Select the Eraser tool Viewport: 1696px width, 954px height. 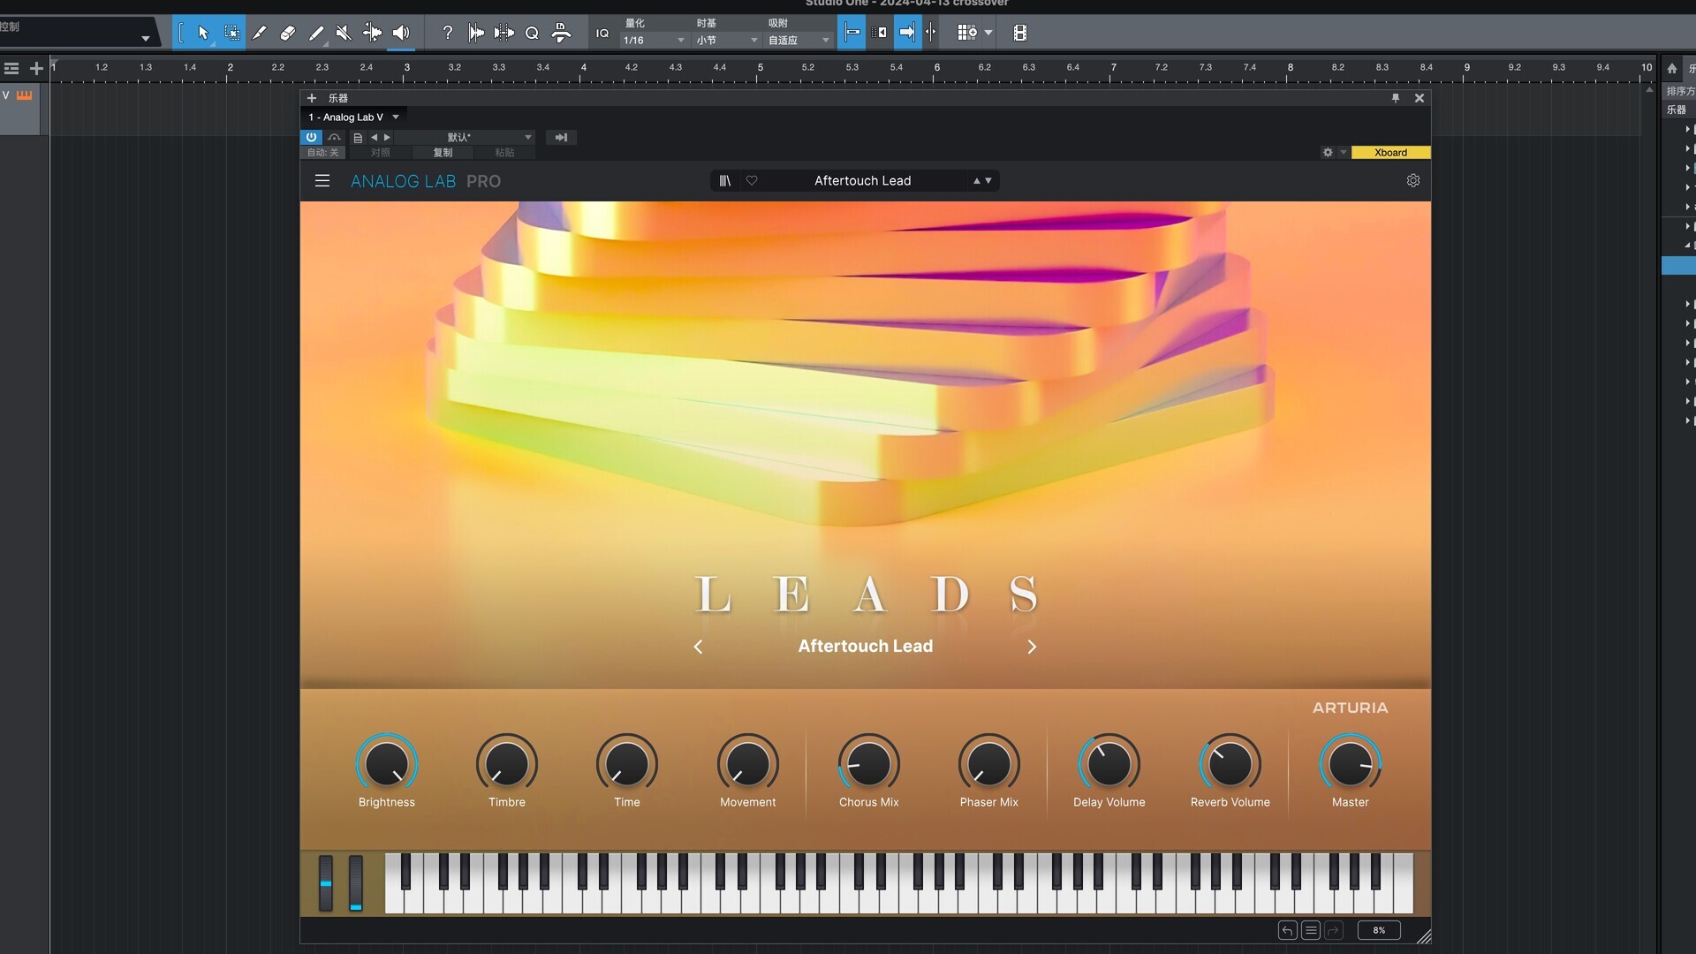point(287,33)
